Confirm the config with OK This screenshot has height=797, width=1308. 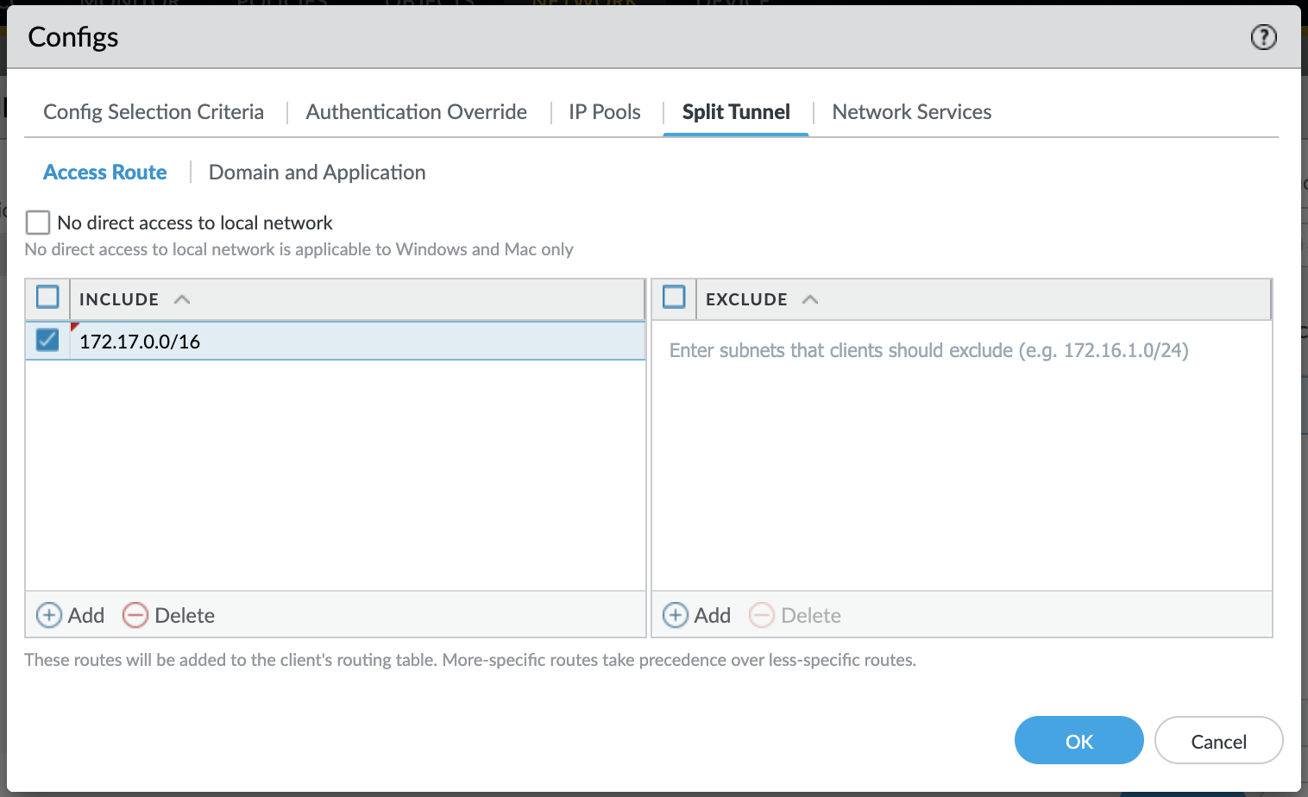pos(1078,741)
